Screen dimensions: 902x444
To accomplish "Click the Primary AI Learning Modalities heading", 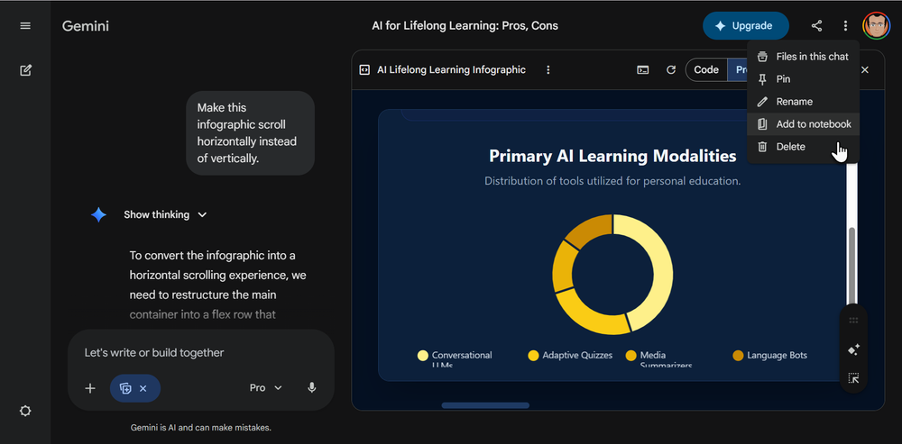I will click(x=612, y=156).
